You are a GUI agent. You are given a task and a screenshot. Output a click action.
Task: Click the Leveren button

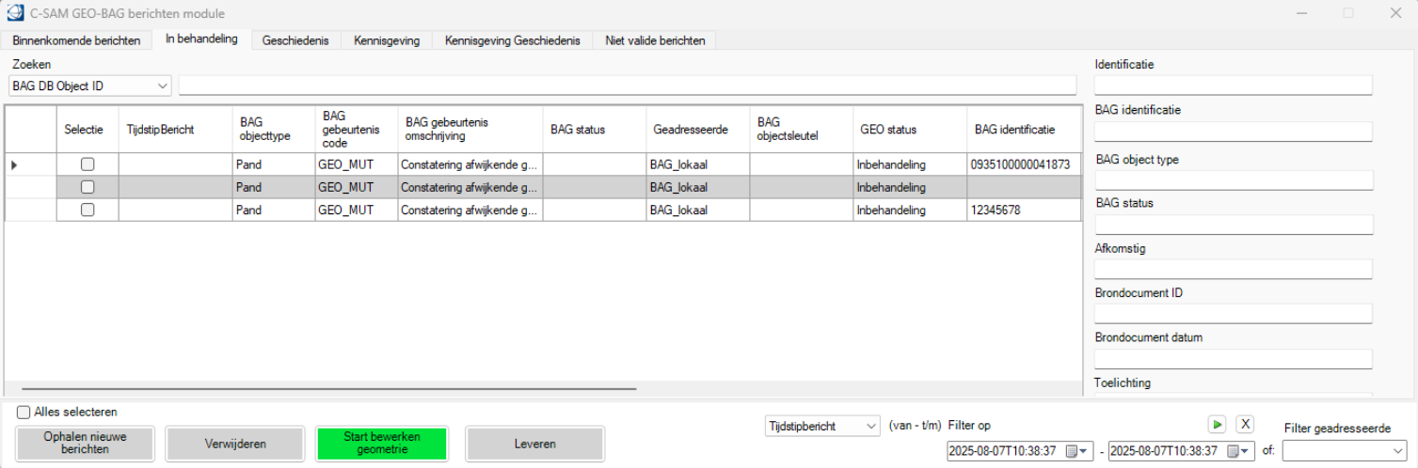click(x=534, y=444)
